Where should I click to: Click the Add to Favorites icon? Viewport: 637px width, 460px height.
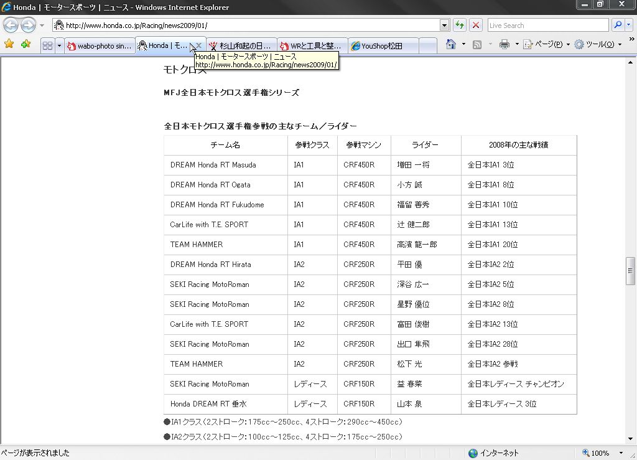26,44
